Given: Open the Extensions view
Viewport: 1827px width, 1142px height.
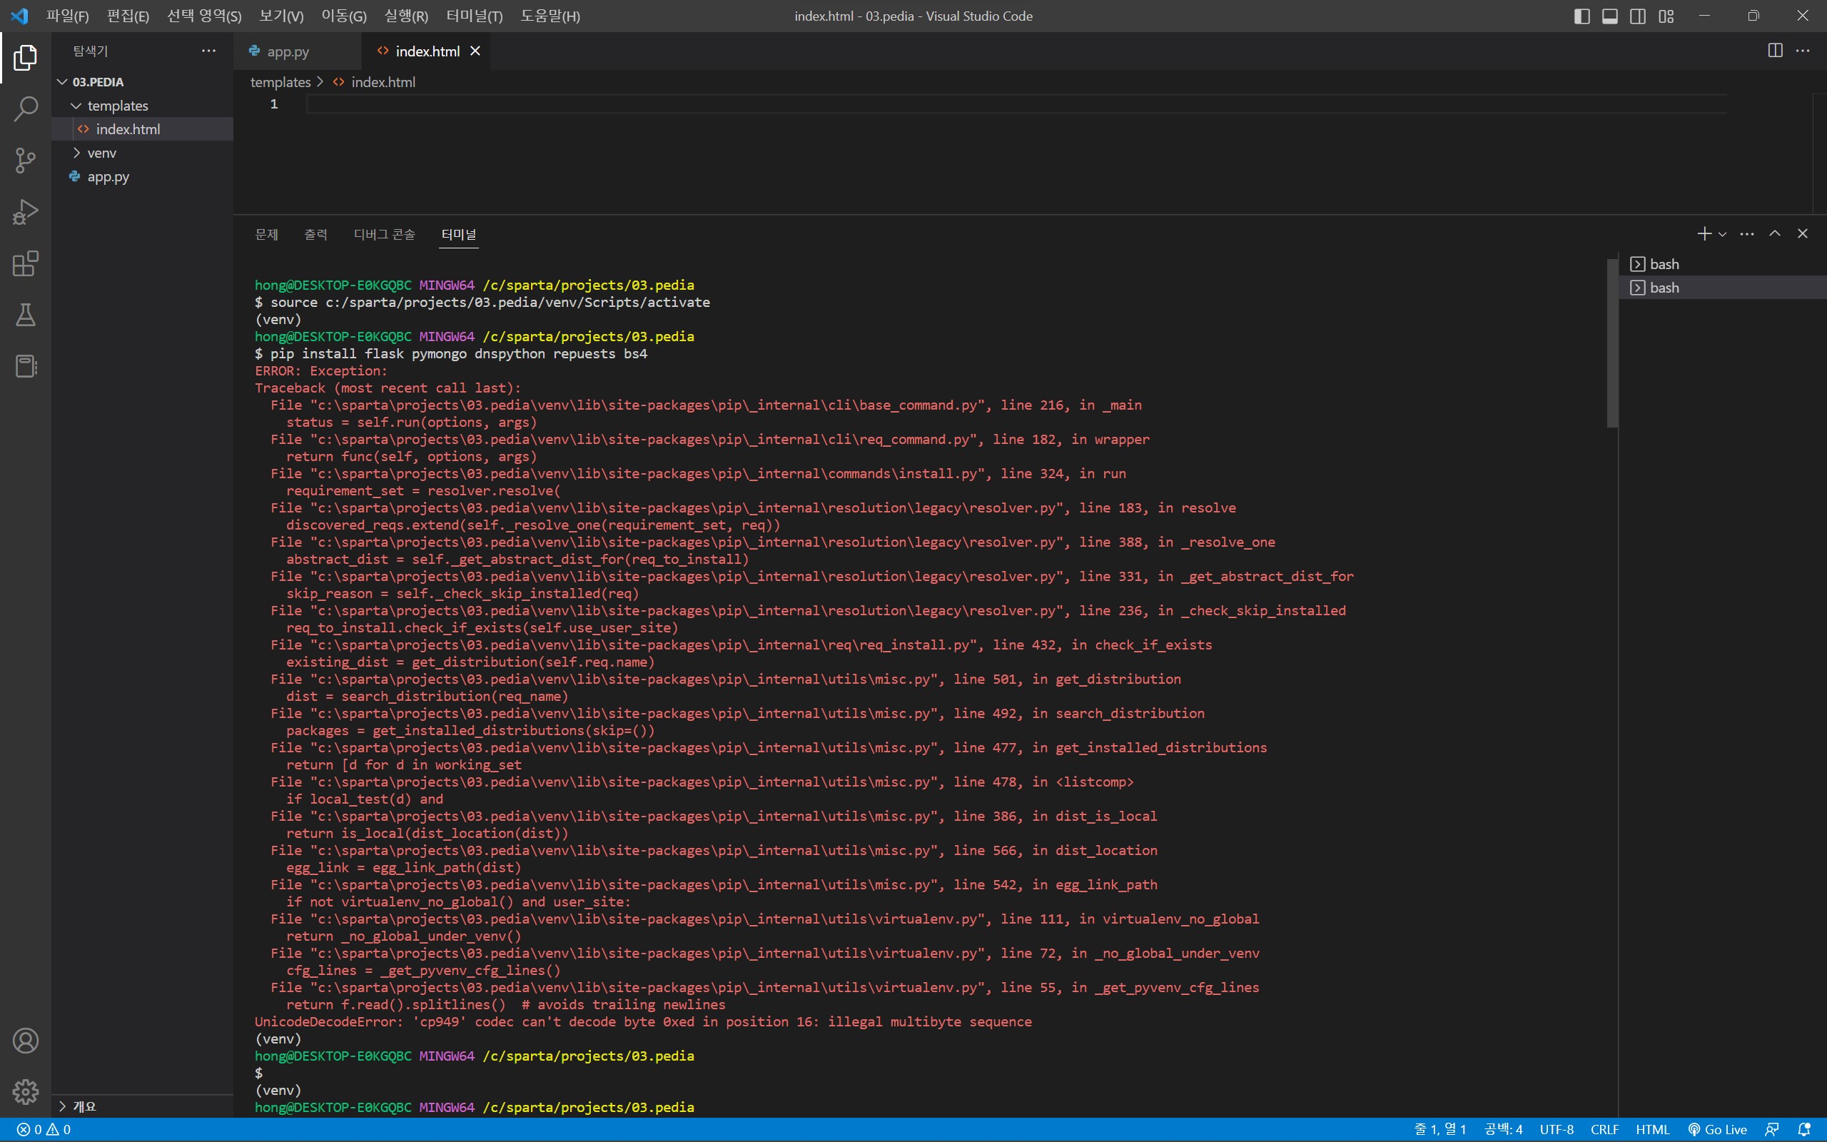Looking at the screenshot, I should coord(26,263).
